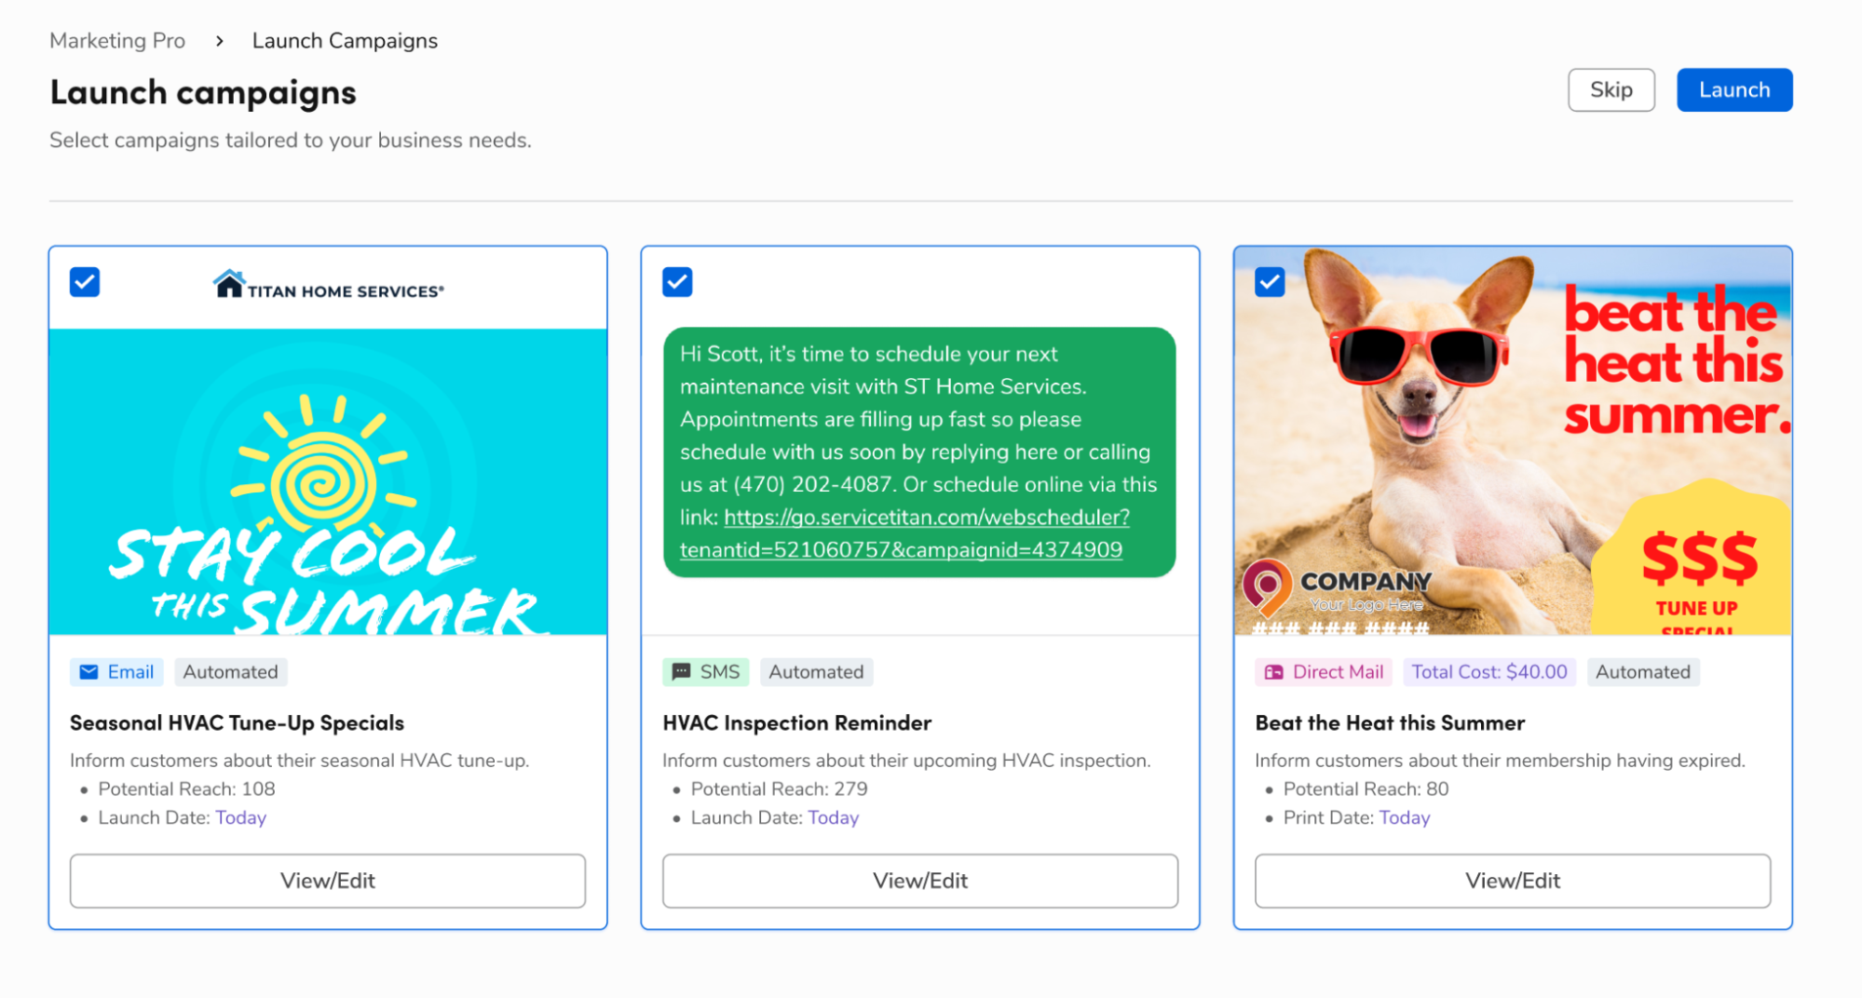Click the Seasonal HVAC Tune-Up Specials title
Screen dimensions: 1862x998
(x=237, y=723)
